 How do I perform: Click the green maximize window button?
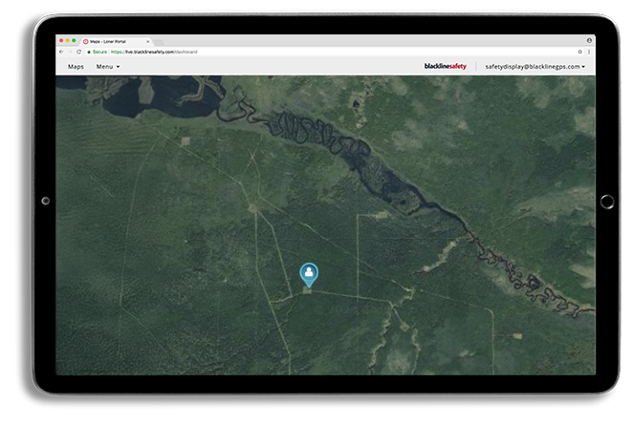click(x=75, y=41)
